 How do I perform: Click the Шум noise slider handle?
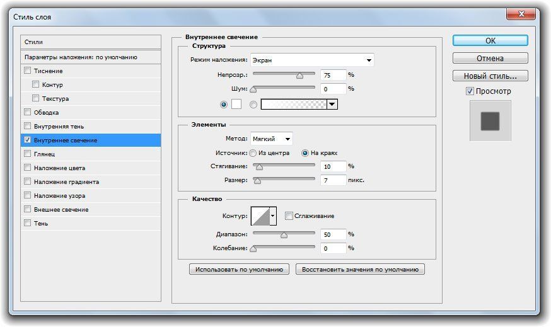click(x=253, y=89)
